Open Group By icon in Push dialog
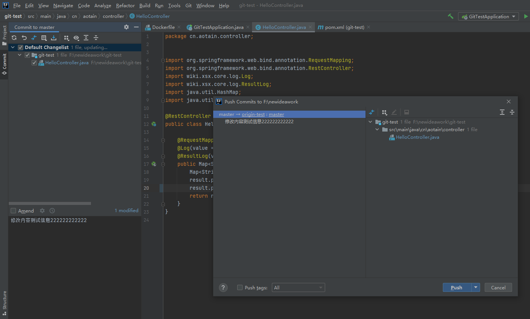 tap(385, 112)
